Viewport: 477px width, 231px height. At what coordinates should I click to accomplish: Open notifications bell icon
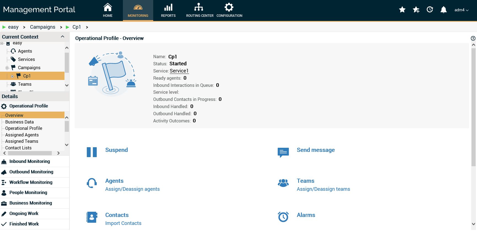(443, 10)
